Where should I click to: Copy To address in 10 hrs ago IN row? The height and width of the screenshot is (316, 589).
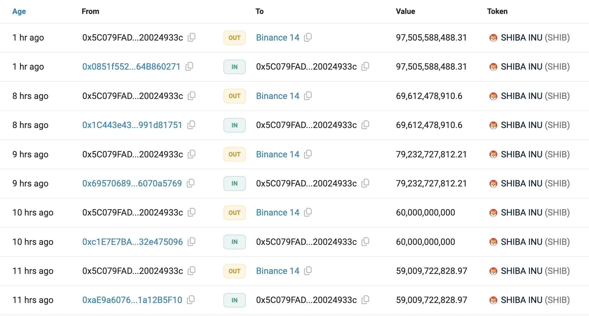[x=365, y=242]
